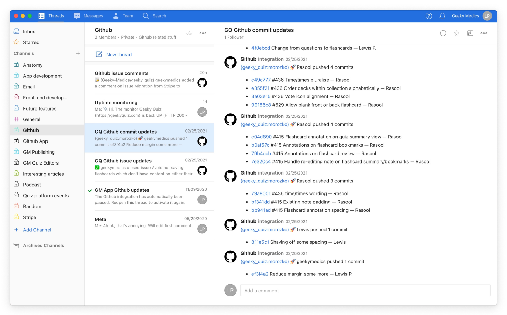Open commit link 99186c8
The width and height of the screenshot is (507, 315).
tap(261, 105)
